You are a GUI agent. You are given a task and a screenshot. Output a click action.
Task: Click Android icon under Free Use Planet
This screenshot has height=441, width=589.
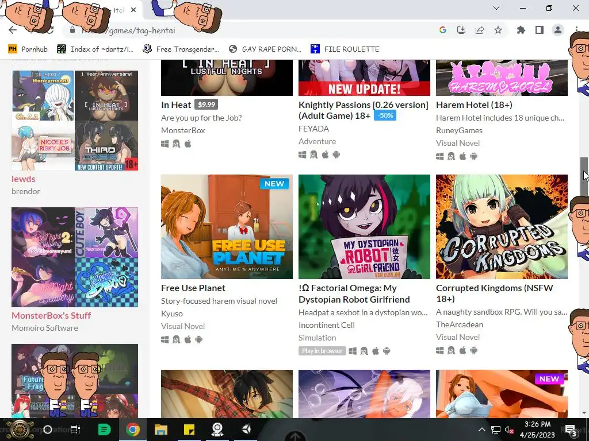(198, 339)
